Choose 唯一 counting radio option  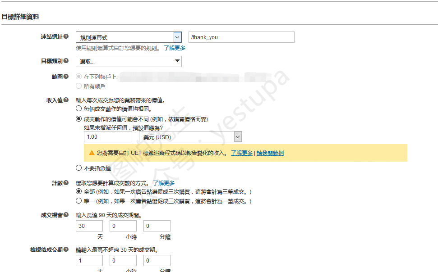point(79,200)
